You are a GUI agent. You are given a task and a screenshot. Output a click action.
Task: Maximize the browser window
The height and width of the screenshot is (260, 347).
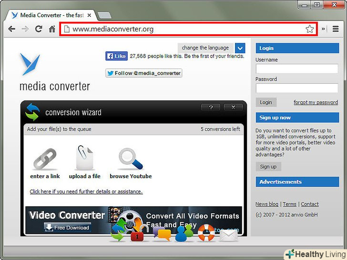click(x=317, y=5)
